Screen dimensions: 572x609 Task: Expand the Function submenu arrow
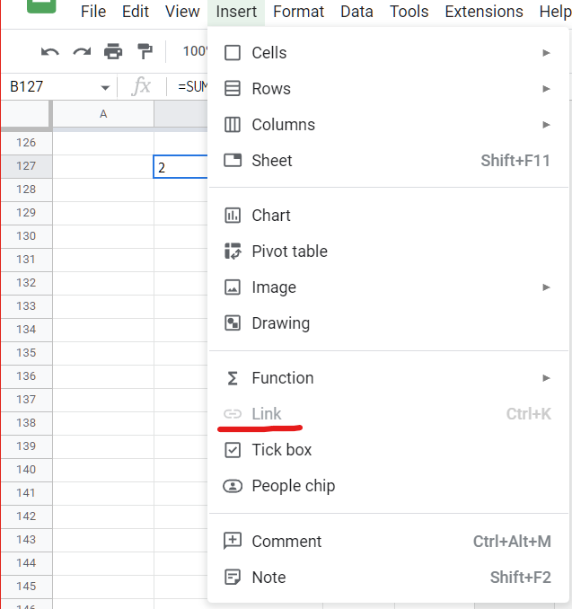(x=546, y=378)
